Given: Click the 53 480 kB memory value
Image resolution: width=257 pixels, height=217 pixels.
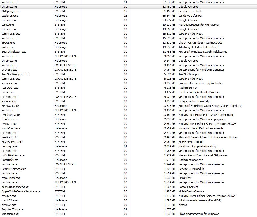Looking at the screenshot, I should [x=169, y=7].
